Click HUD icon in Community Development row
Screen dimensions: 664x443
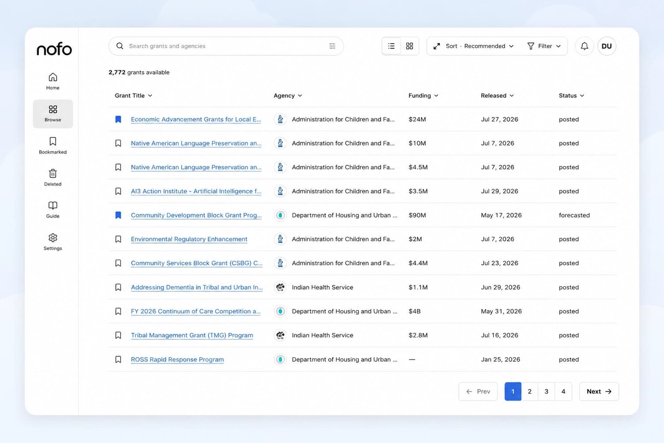pos(280,215)
